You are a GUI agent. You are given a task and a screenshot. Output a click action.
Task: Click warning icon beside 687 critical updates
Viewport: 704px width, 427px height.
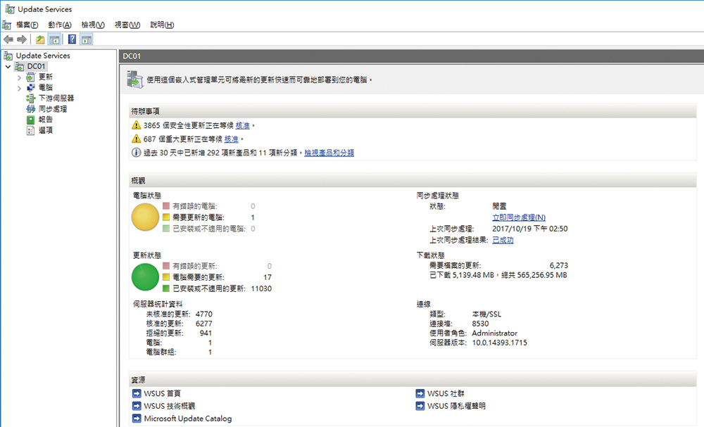[136, 139]
